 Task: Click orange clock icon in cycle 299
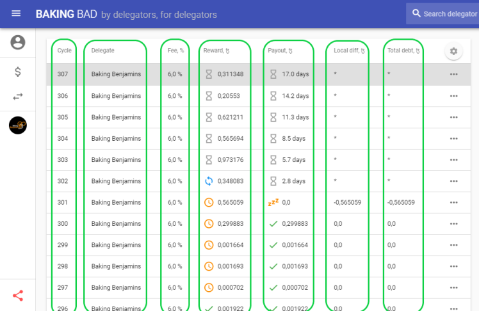point(209,245)
